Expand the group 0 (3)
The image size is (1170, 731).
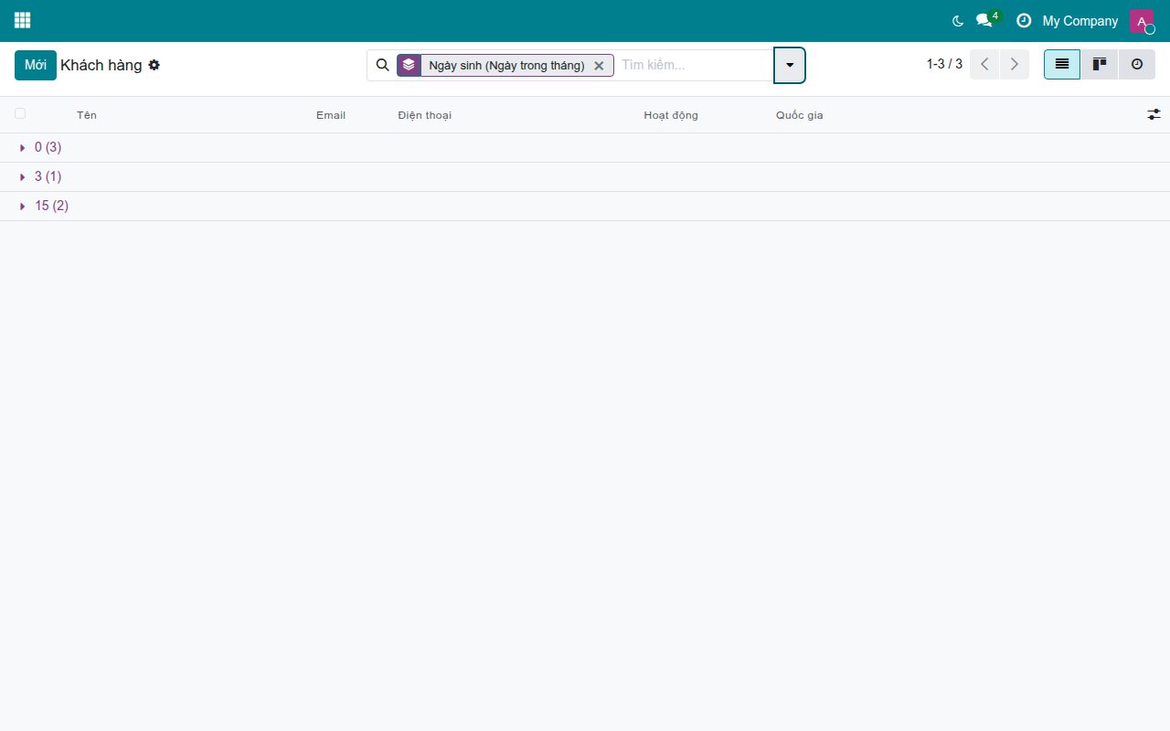(40, 147)
